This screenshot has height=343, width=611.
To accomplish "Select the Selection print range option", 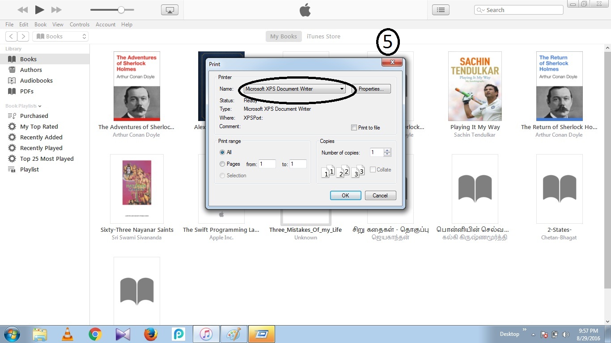I will (x=222, y=176).
